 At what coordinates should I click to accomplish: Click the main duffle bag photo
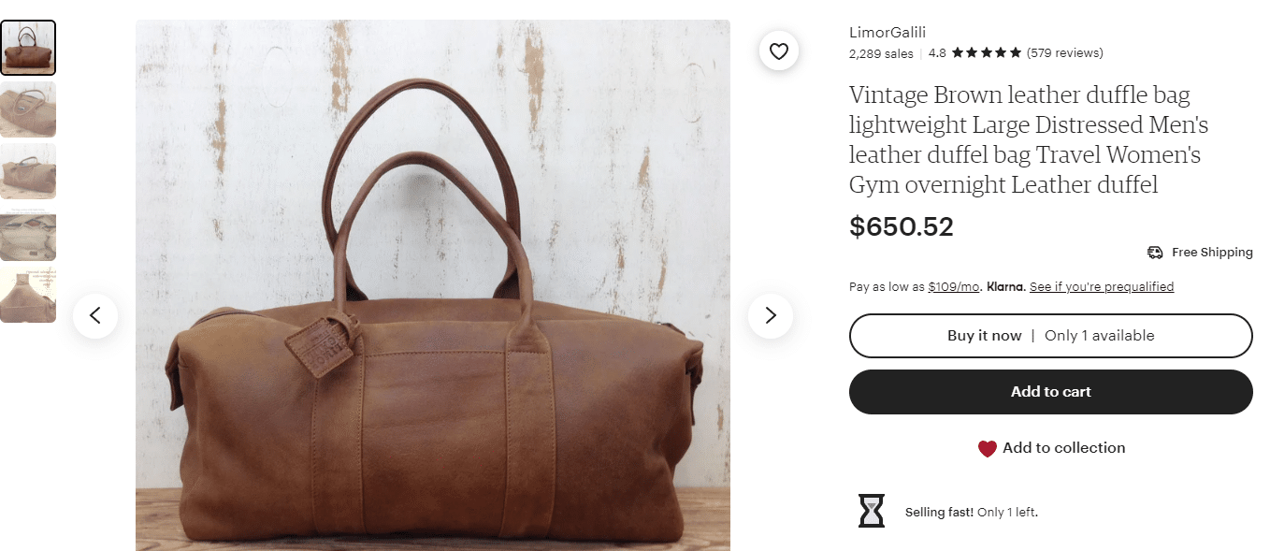click(x=433, y=285)
